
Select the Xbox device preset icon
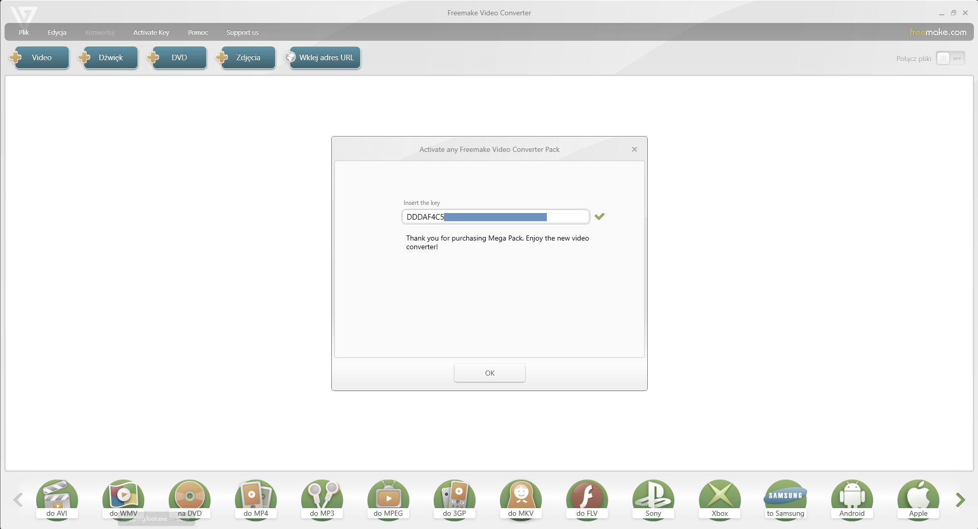pyautogui.click(x=720, y=499)
